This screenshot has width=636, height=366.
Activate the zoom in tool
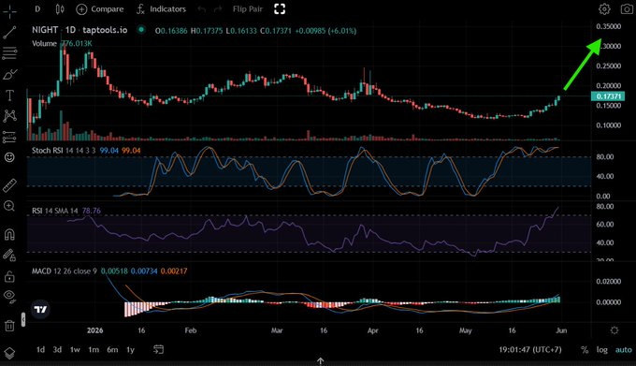pyautogui.click(x=9, y=206)
